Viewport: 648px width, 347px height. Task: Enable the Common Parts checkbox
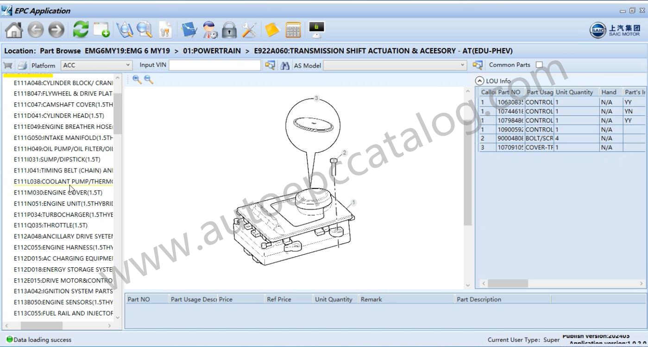539,65
